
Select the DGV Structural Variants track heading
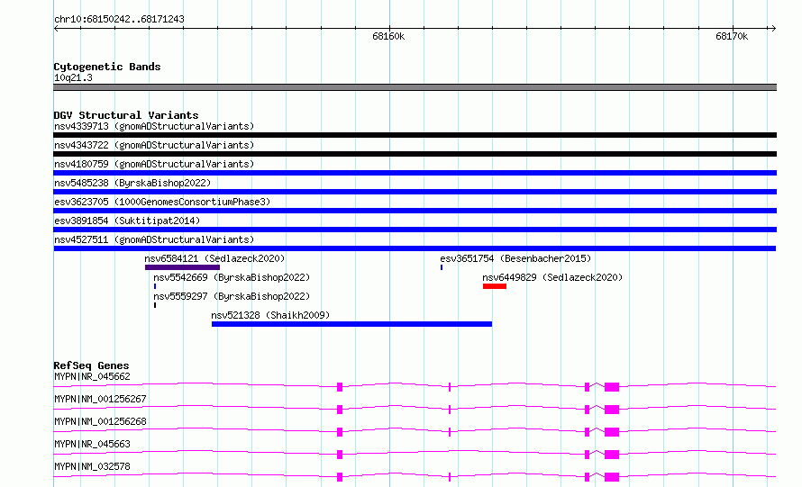[126, 115]
